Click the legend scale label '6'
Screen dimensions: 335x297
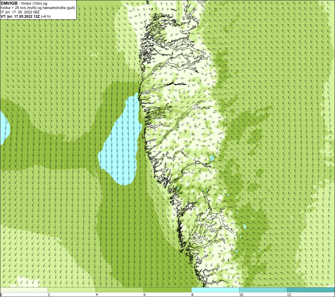pos(145,295)
